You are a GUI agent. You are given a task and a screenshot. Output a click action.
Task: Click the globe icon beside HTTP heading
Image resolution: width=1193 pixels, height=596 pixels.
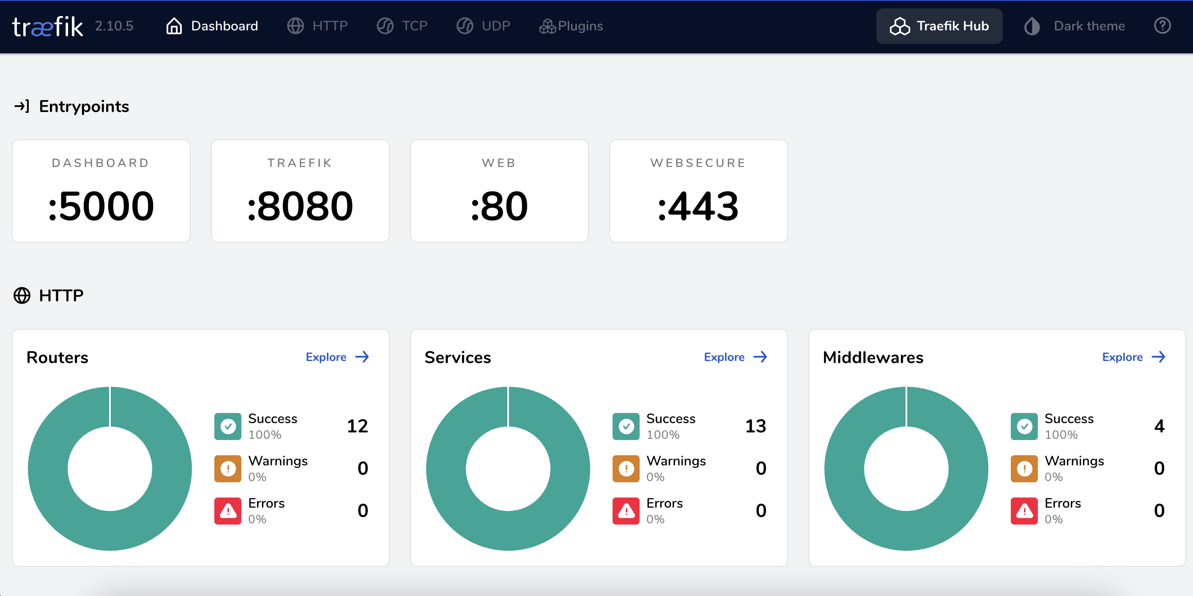point(22,295)
